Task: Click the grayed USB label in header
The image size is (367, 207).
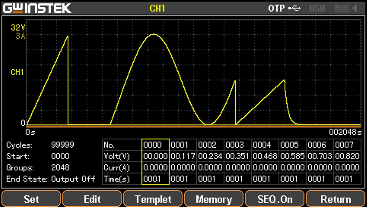Action: pyautogui.click(x=317, y=8)
